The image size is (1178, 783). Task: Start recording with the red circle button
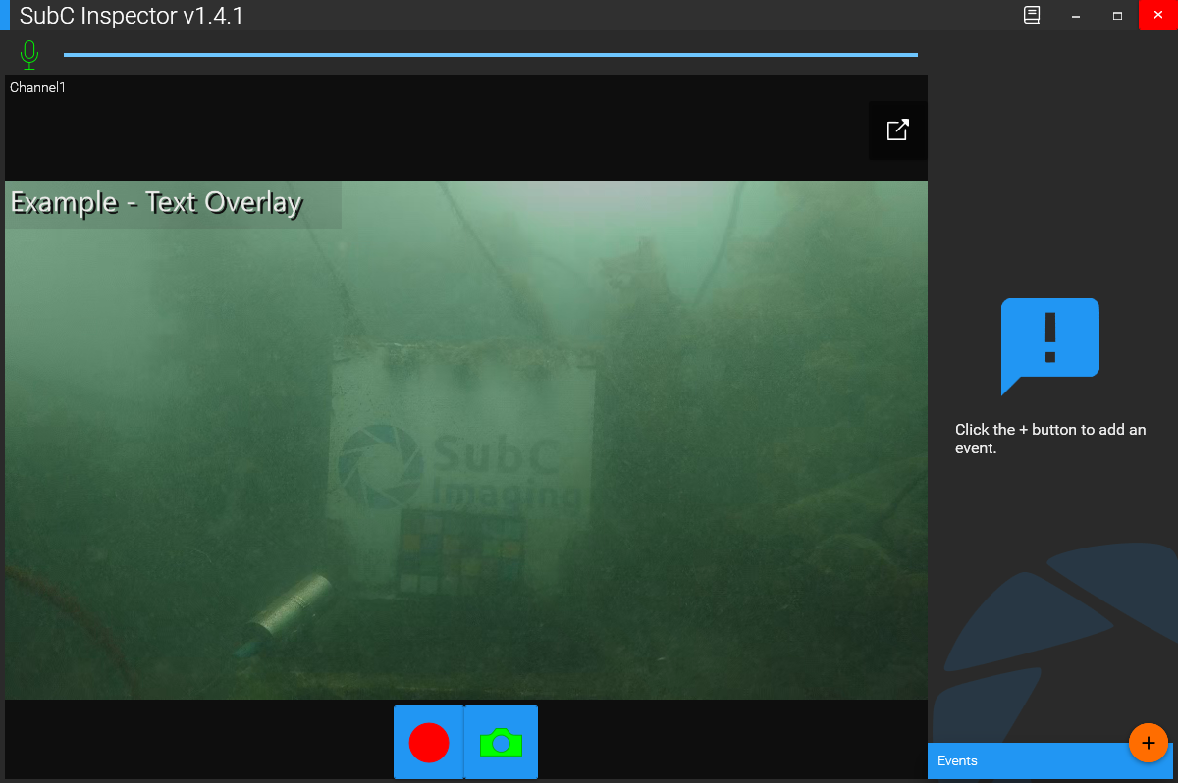(x=429, y=743)
